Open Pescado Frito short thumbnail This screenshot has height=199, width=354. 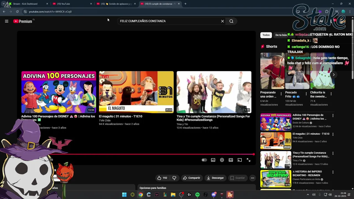(297, 71)
